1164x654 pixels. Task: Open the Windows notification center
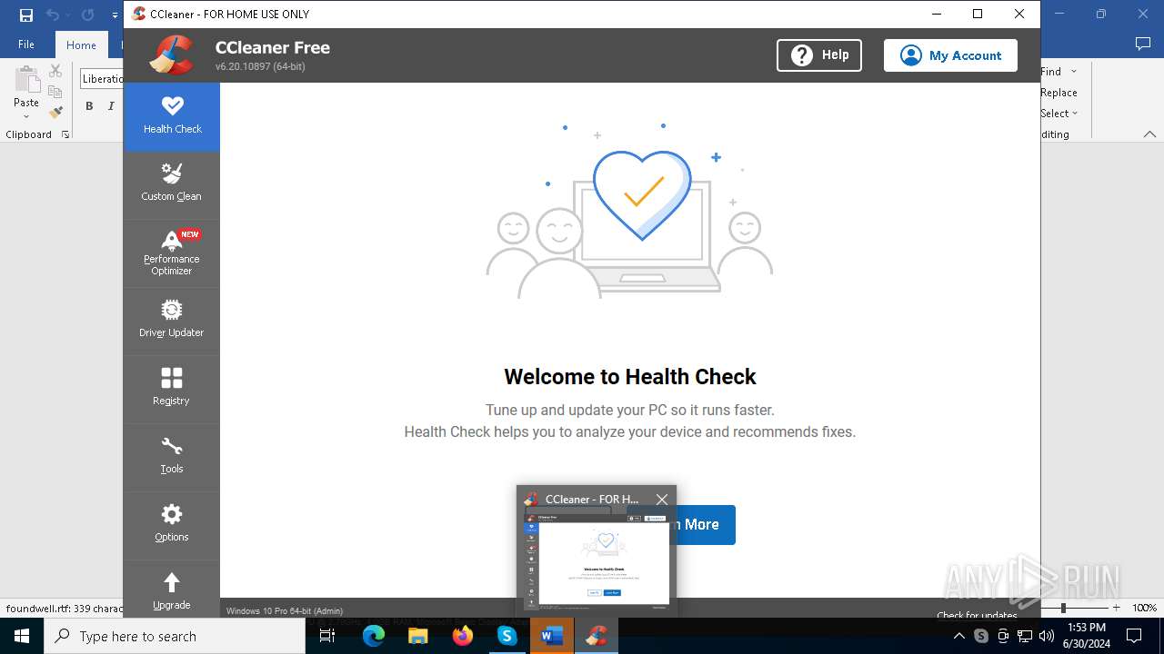click(x=1134, y=636)
